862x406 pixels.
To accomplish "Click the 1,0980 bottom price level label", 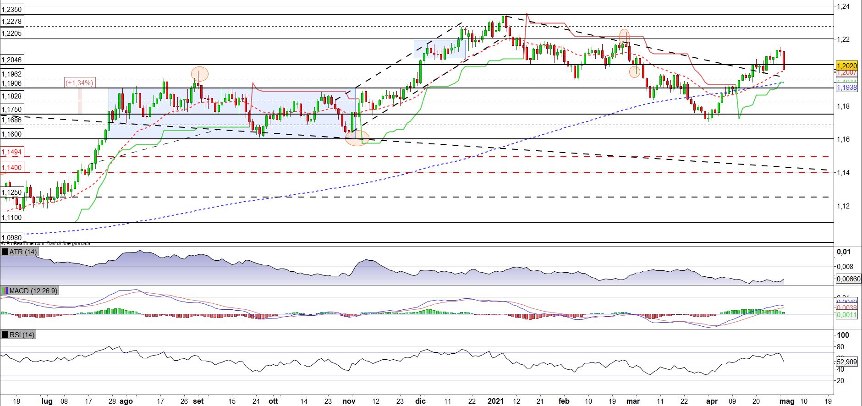I will pos(13,237).
